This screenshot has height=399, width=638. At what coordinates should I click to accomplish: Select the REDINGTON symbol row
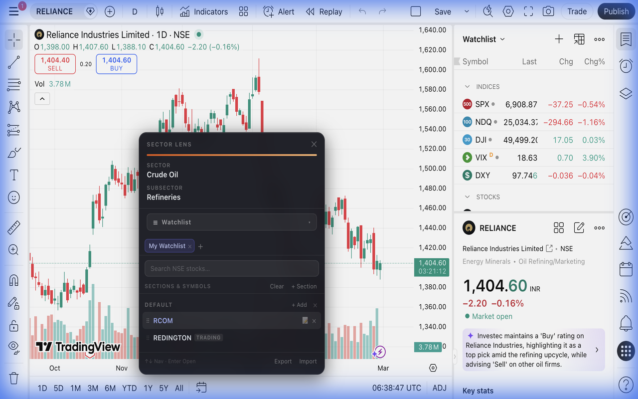[x=232, y=338]
